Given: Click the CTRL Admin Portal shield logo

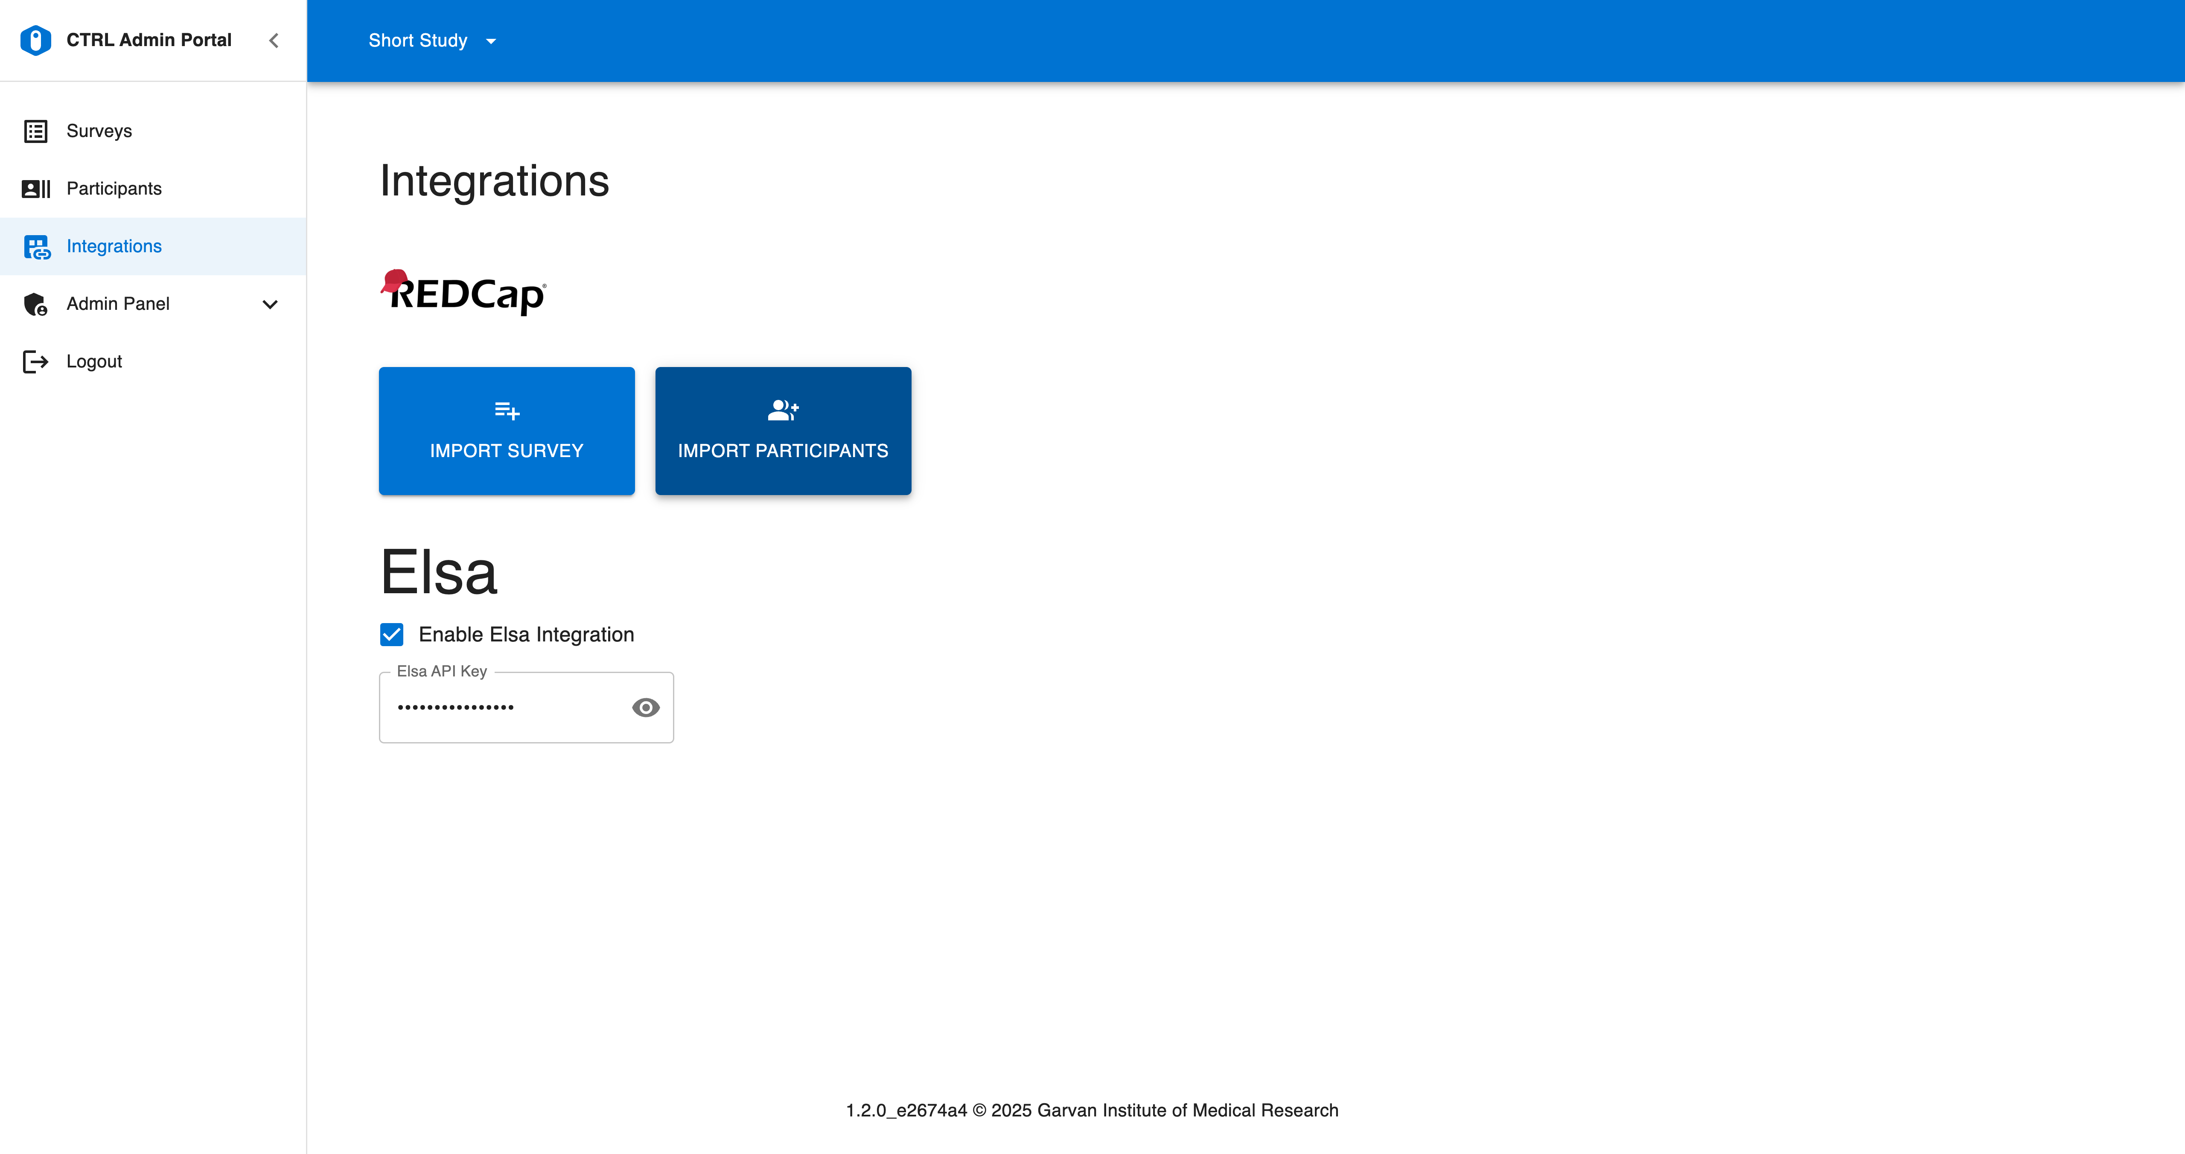Looking at the screenshot, I should [x=35, y=40].
